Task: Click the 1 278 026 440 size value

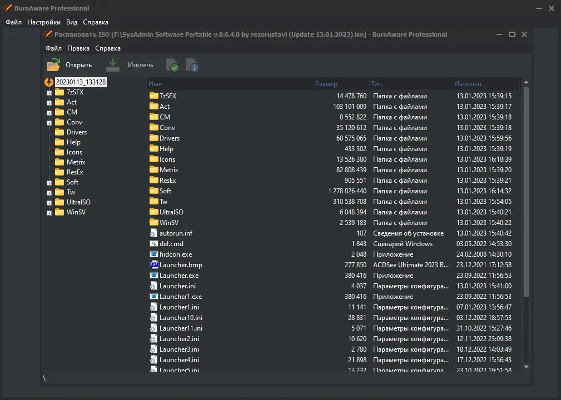Action: 347,191
